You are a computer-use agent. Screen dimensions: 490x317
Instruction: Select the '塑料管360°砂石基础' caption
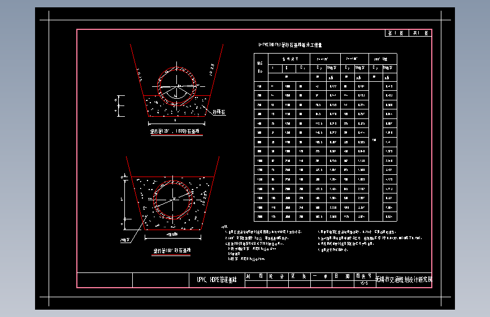(x=172, y=250)
